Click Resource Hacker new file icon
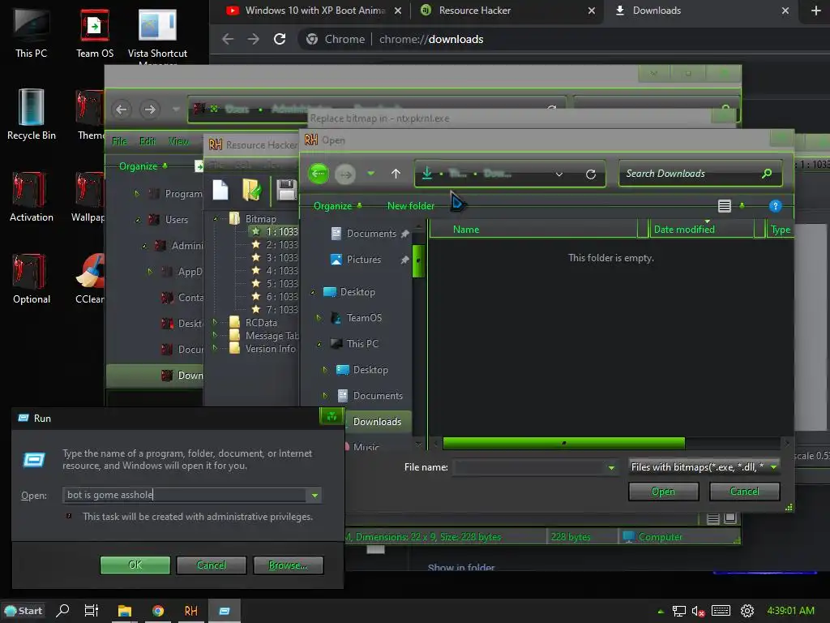Viewport: 830px width, 623px height. (x=220, y=190)
